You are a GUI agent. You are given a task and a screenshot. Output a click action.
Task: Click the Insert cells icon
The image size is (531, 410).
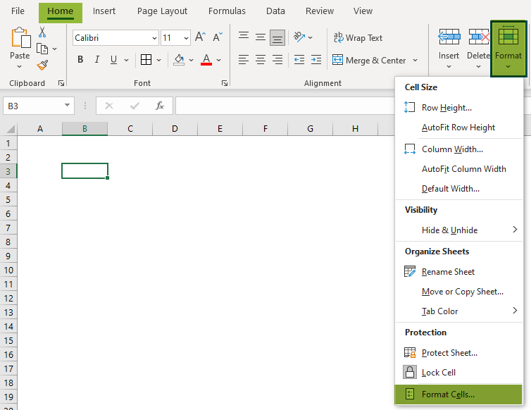click(449, 37)
